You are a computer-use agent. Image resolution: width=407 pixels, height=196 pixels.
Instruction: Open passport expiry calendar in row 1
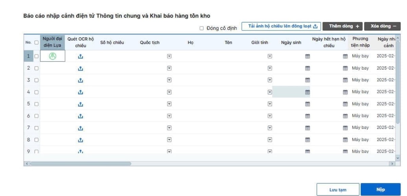coord(345,56)
